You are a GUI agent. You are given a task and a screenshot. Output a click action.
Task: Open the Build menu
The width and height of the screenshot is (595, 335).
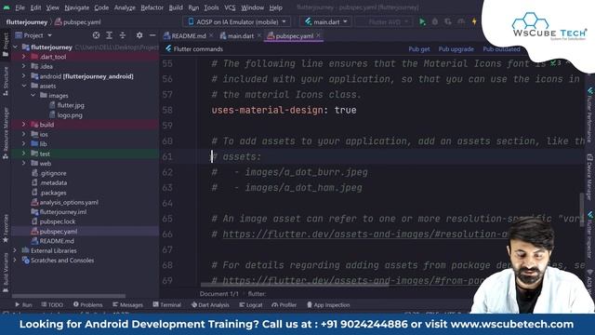(176, 7)
